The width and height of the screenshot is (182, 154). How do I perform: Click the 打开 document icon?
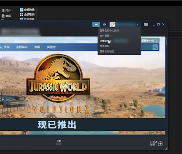click(x=3, y=10)
